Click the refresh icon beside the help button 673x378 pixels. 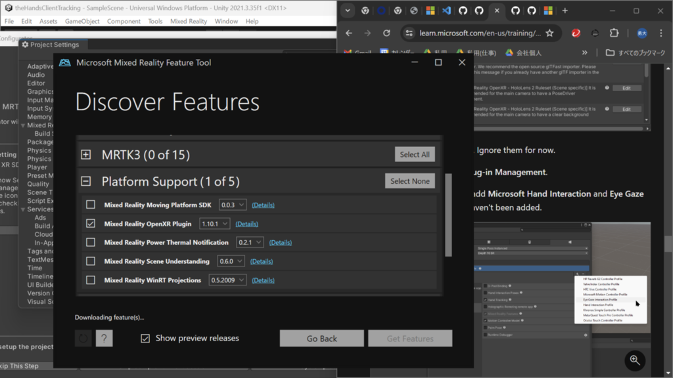[83, 338]
